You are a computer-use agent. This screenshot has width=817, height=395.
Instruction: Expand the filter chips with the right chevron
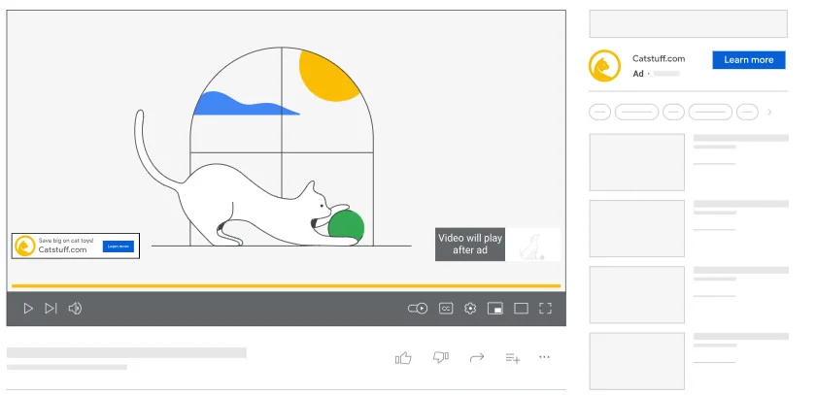[769, 112]
